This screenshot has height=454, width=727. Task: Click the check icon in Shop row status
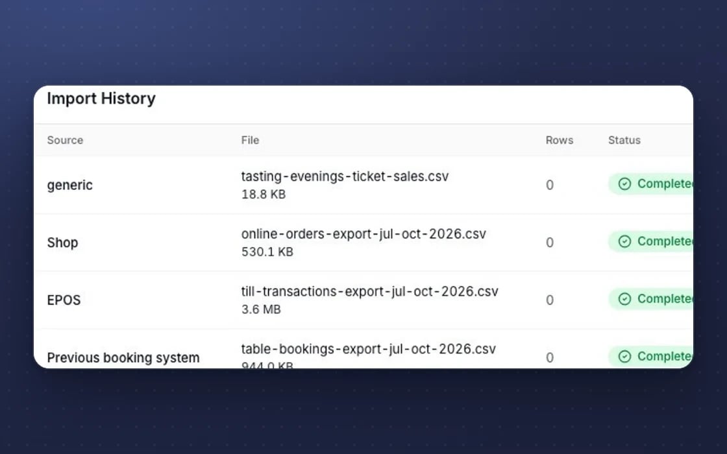[x=624, y=241]
